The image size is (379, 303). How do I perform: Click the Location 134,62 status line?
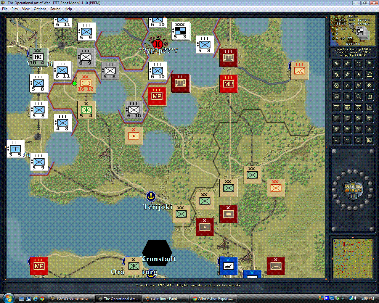189,285
